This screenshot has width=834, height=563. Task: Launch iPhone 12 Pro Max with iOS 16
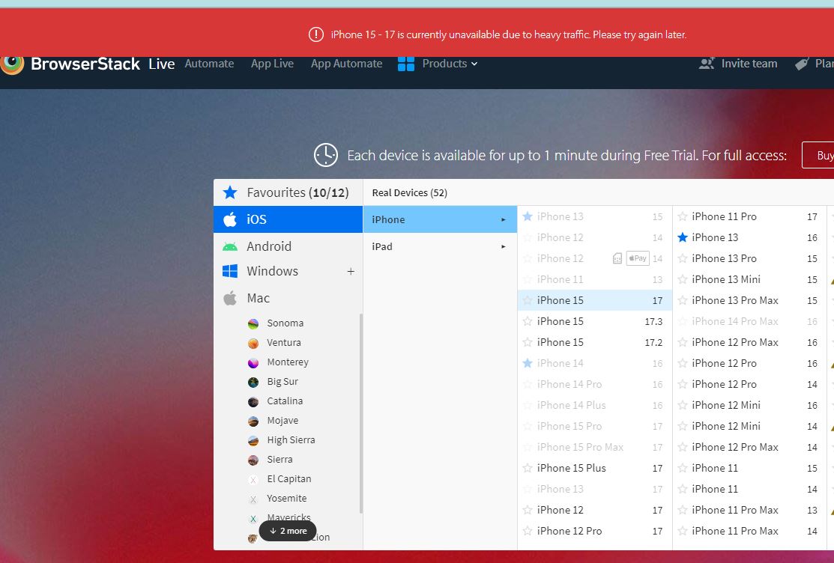coord(750,342)
